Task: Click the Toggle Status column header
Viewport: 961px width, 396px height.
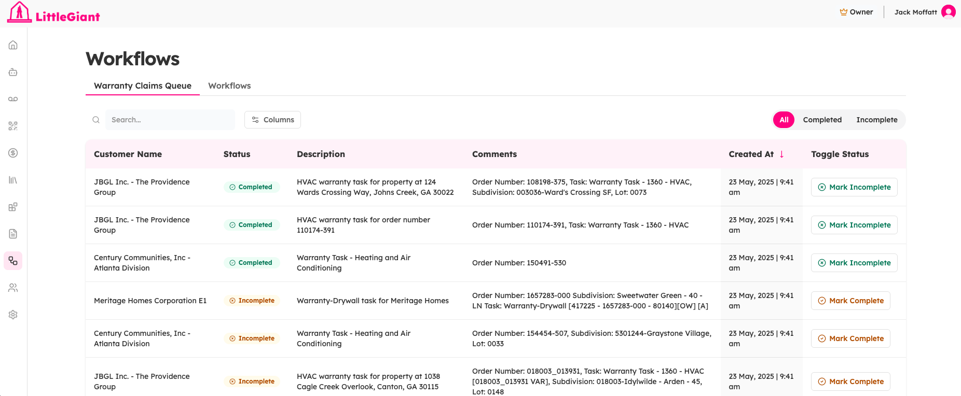Action: [x=840, y=154]
